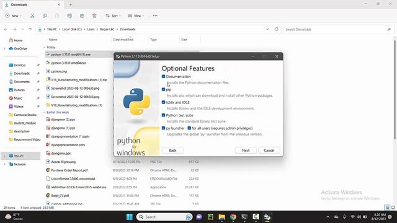Open File Explorer from the taskbar
Viewport: 397px width, 223px height.
[222, 217]
